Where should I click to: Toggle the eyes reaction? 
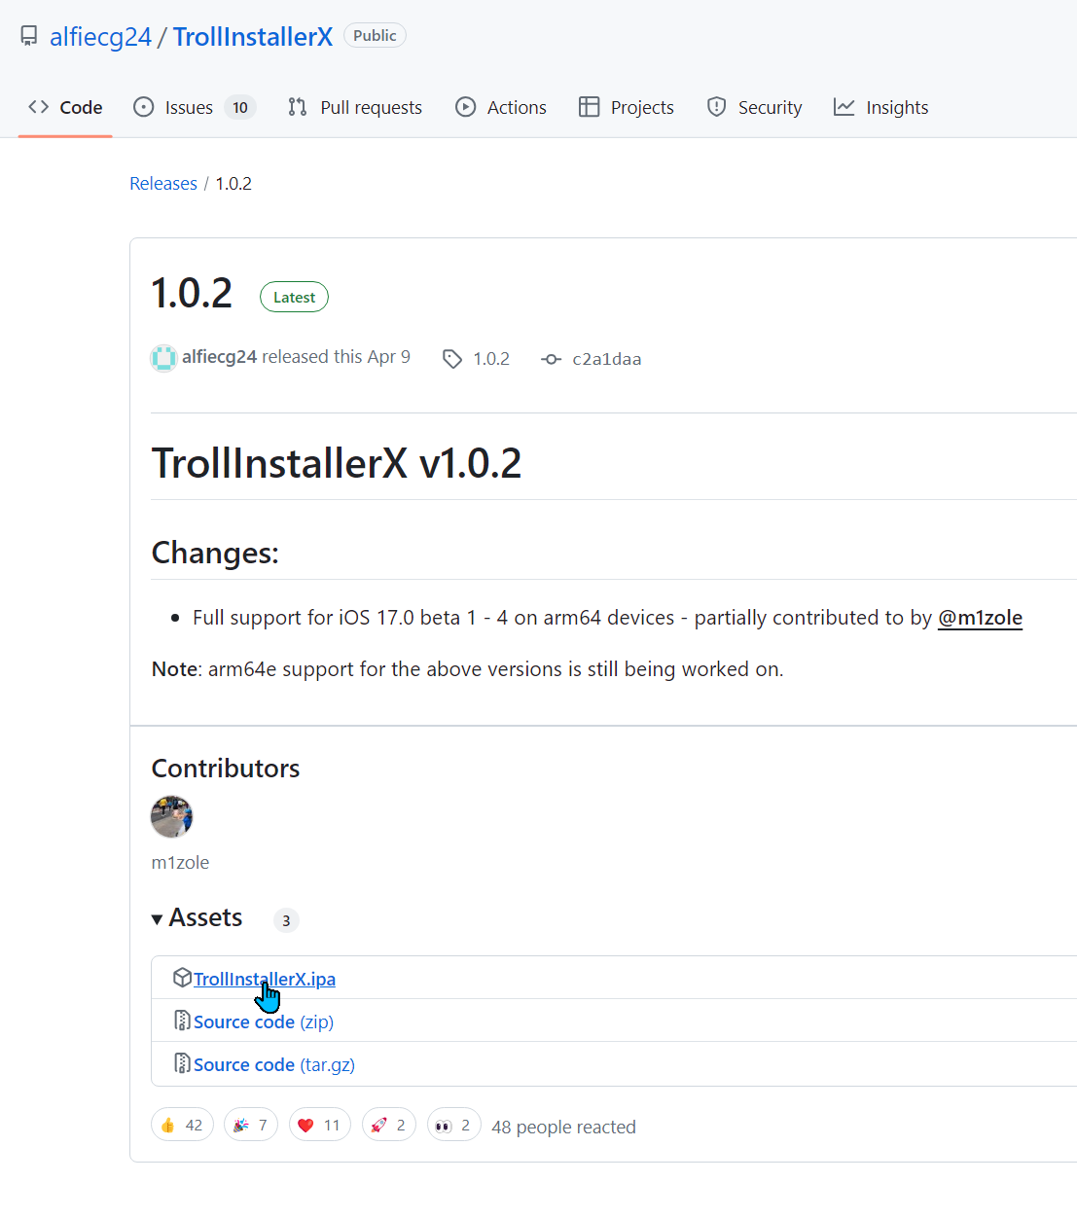454,1125
